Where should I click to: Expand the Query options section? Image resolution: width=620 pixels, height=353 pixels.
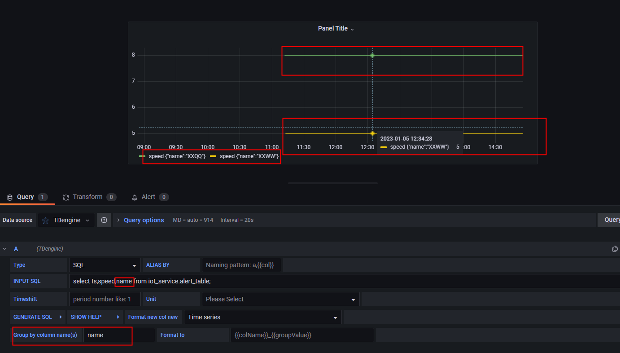[144, 220]
